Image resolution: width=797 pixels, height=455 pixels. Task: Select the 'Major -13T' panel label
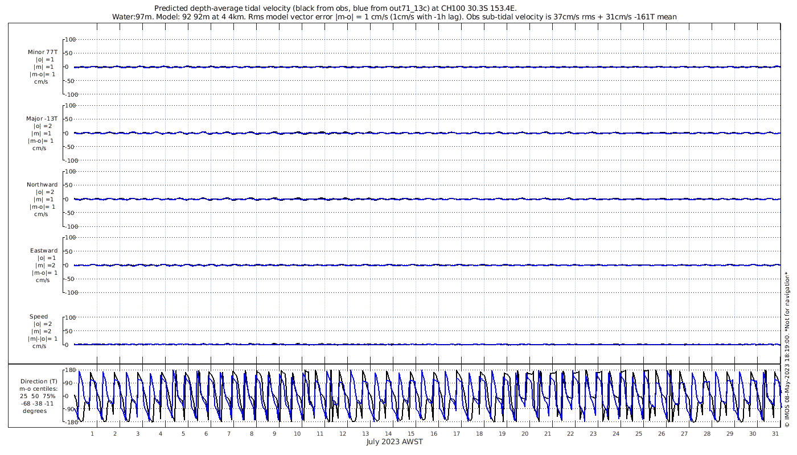(42, 119)
